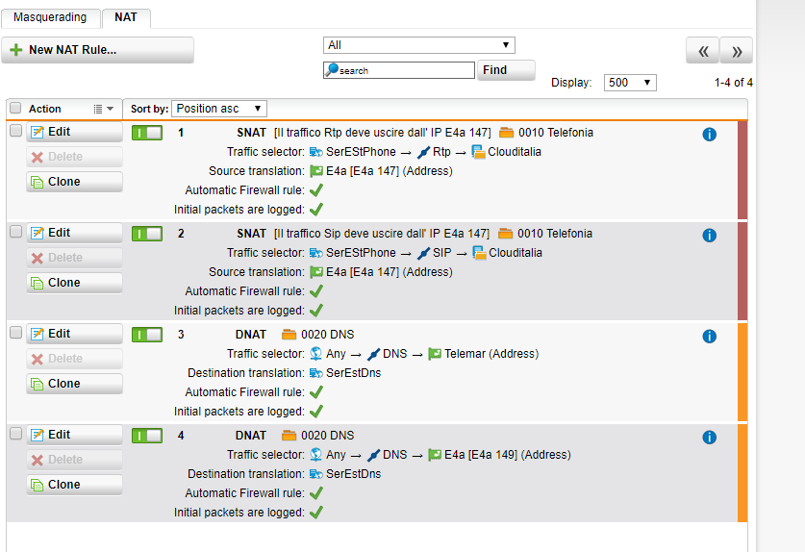Check the select-all Action checkbox

15,108
